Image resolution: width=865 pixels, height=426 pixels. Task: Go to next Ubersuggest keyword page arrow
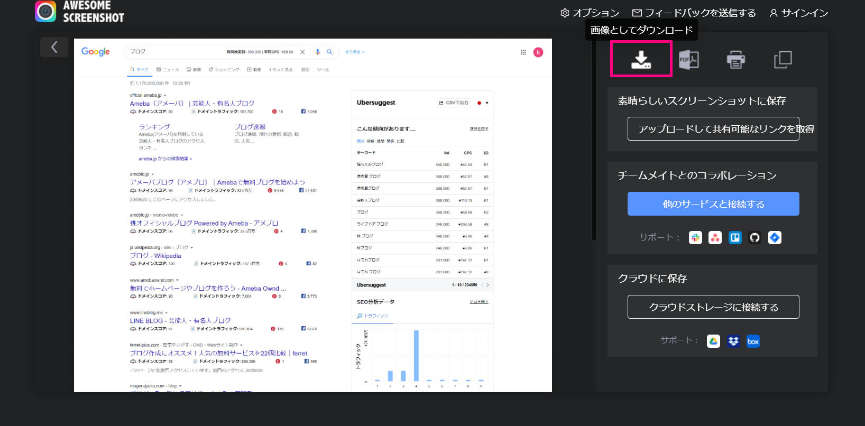(487, 285)
